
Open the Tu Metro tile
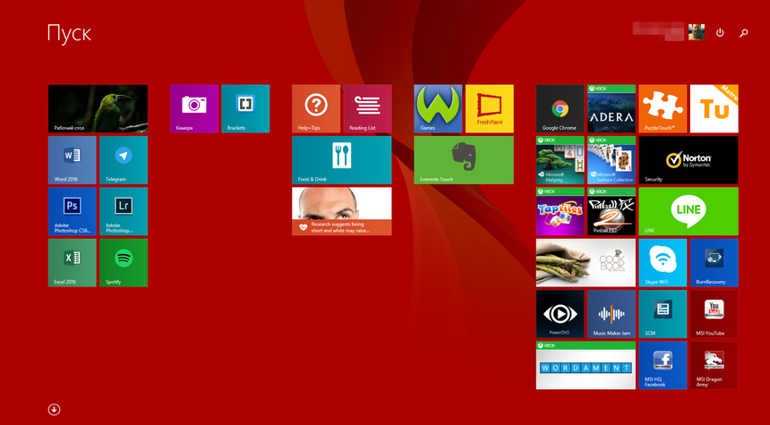714,108
